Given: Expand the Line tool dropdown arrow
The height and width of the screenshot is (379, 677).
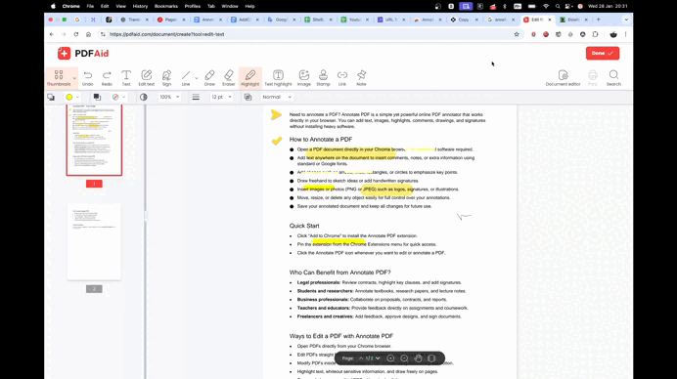Looking at the screenshot, I should coord(197,78).
